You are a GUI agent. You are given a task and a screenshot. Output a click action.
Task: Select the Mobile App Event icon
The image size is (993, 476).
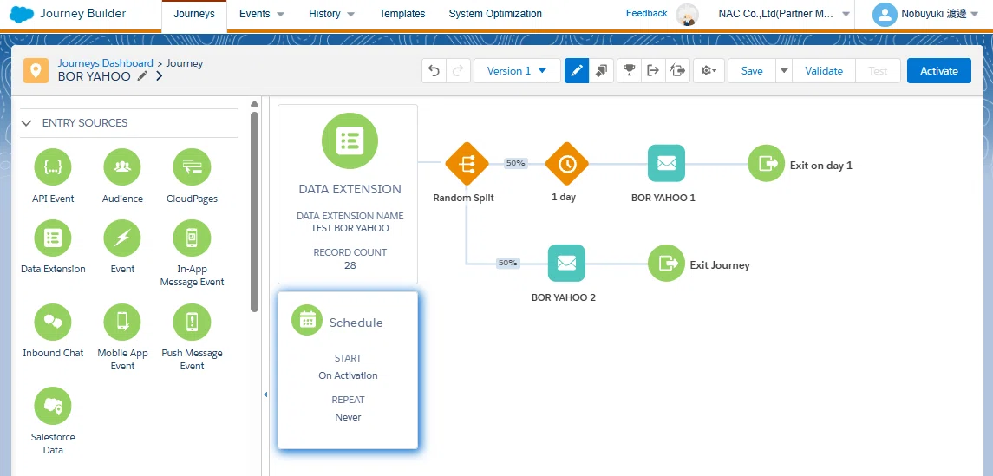tap(122, 323)
